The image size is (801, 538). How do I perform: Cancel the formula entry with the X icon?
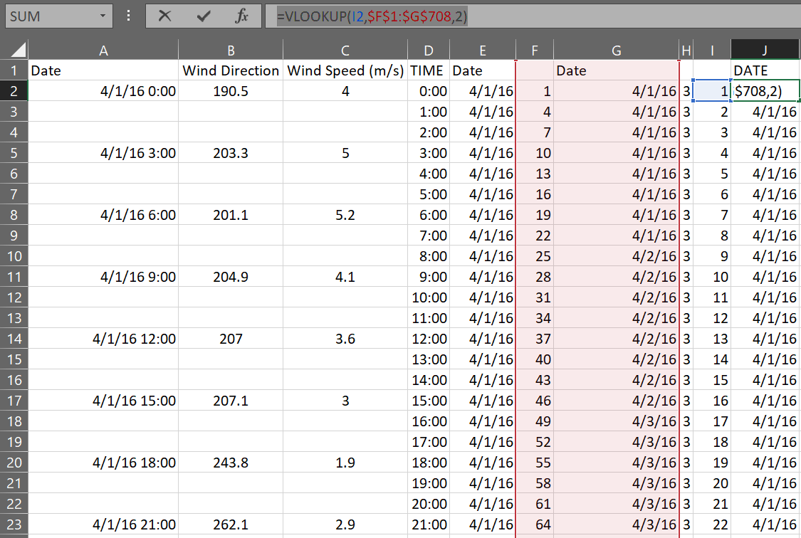click(164, 16)
